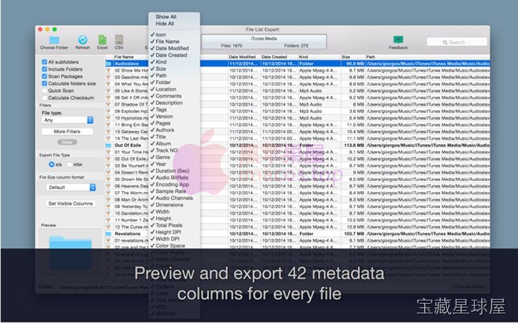
Task: Select the xls export radio button
Action: click(52, 164)
